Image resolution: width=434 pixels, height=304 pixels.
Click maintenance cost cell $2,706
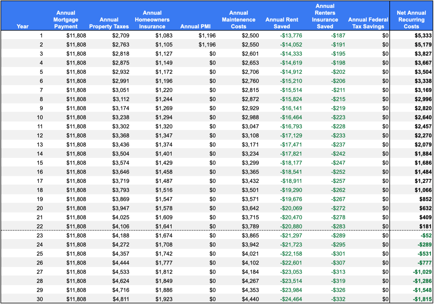point(250,72)
